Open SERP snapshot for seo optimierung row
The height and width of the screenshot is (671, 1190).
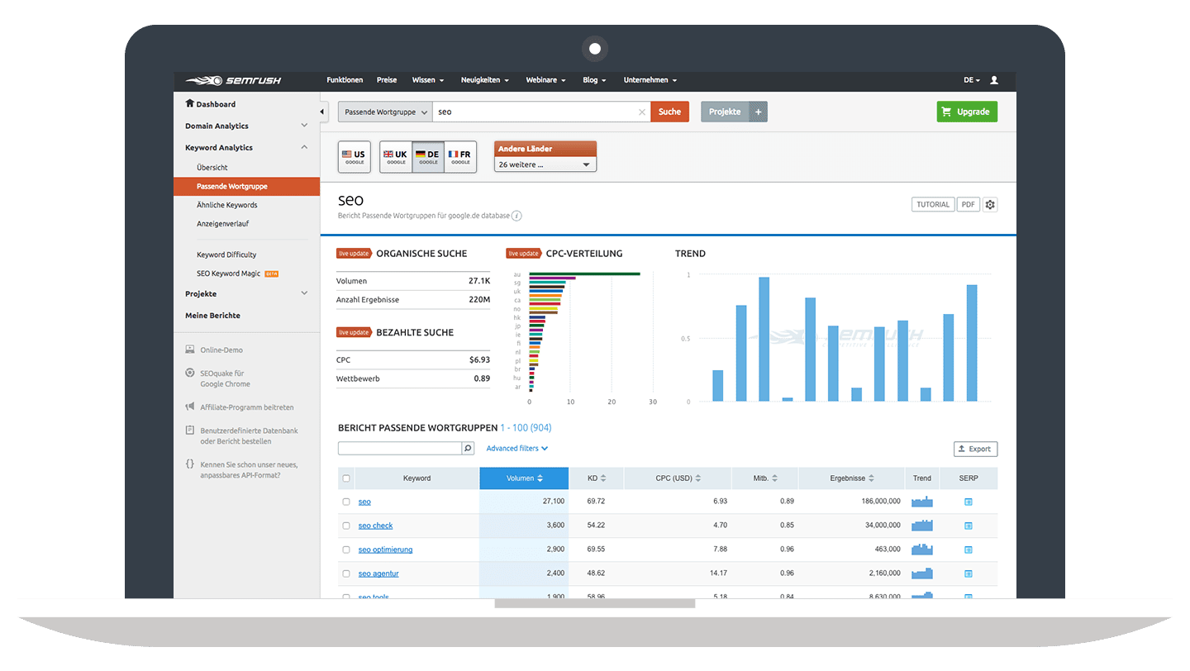click(x=969, y=550)
